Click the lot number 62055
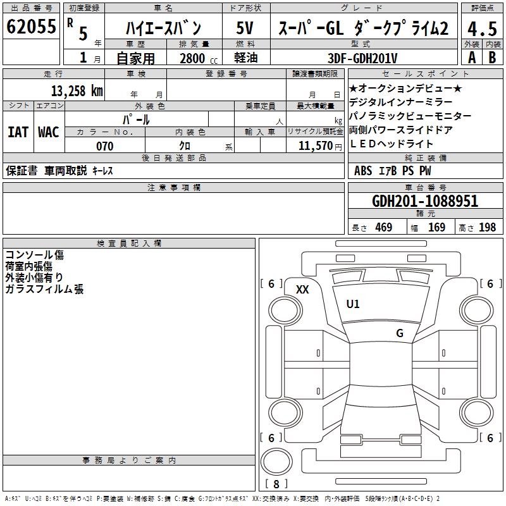Screen dimensions: 506x506 (x=31, y=27)
